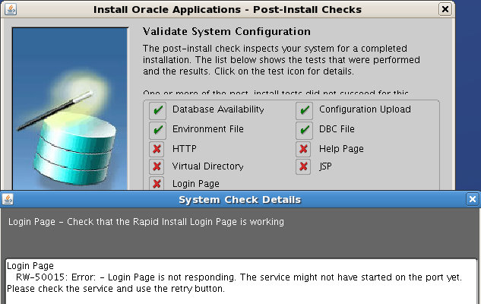The width and height of the screenshot is (481, 304).
Task: Click the Validate System Configuration heading
Action: (x=227, y=32)
